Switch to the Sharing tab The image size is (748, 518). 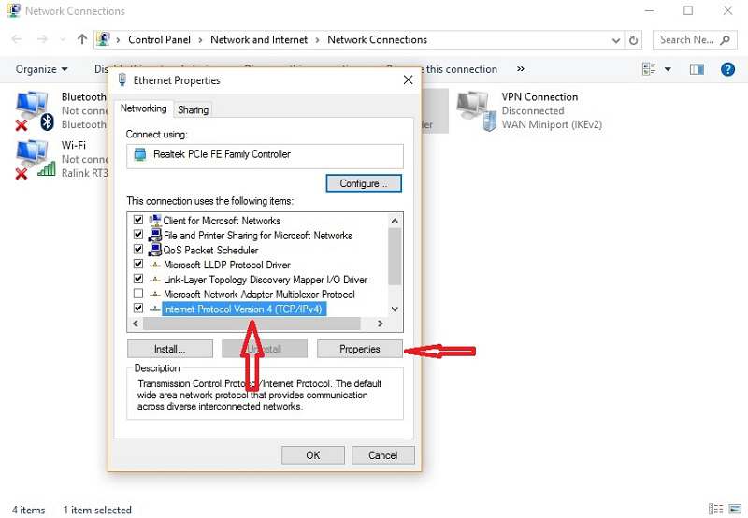(194, 109)
